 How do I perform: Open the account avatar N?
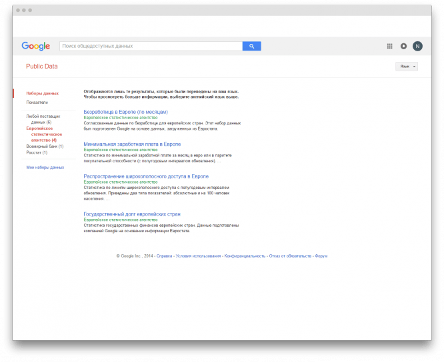pyautogui.click(x=417, y=46)
